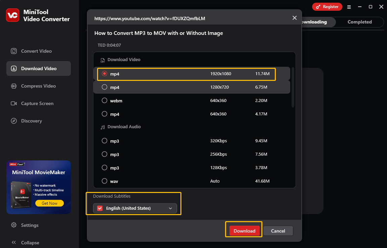Open the Compress Video section

click(39, 86)
